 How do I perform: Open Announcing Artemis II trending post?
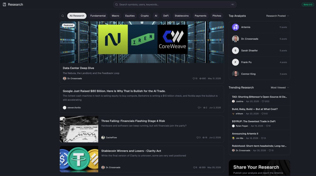tap(245, 134)
